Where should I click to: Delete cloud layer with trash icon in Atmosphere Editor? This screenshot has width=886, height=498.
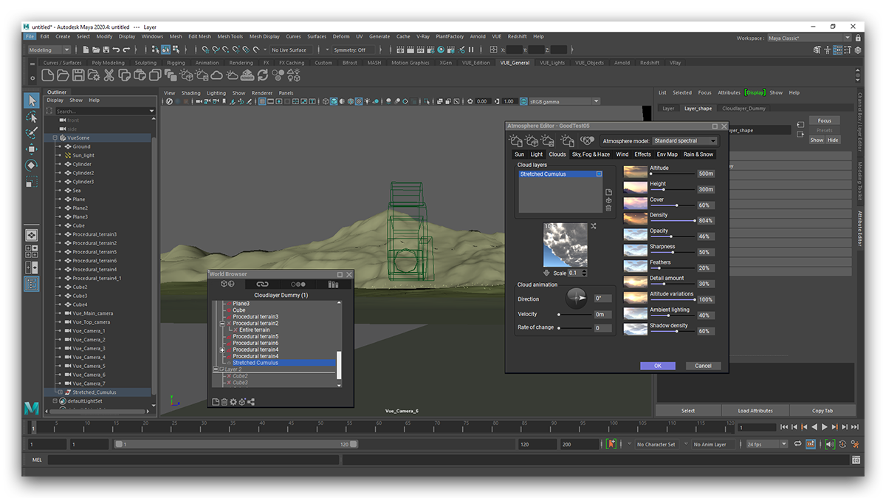pyautogui.click(x=608, y=208)
